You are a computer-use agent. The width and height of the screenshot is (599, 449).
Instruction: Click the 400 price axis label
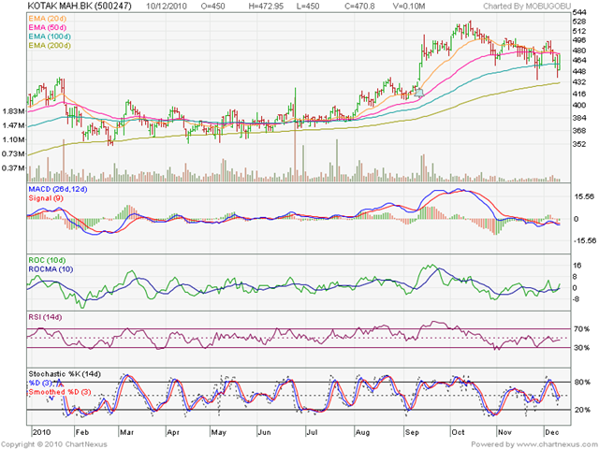tap(579, 105)
